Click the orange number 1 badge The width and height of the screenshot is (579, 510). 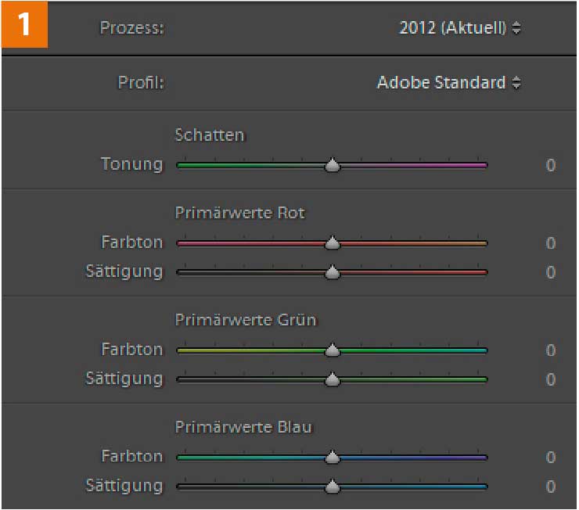pyautogui.click(x=25, y=25)
